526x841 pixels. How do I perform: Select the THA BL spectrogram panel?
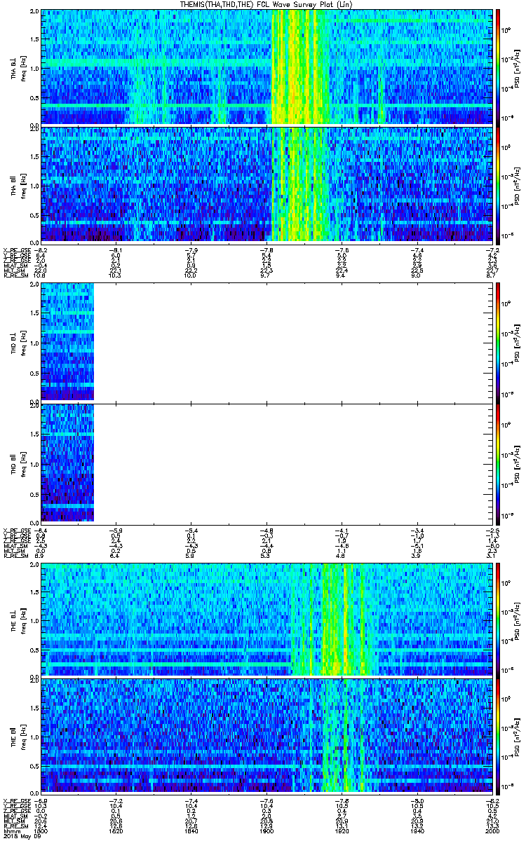point(266,67)
